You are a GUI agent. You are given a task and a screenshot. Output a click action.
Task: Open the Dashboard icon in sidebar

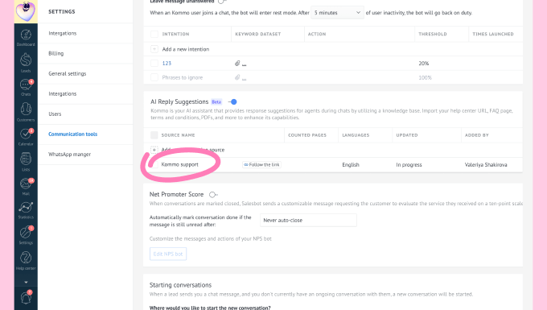click(26, 35)
